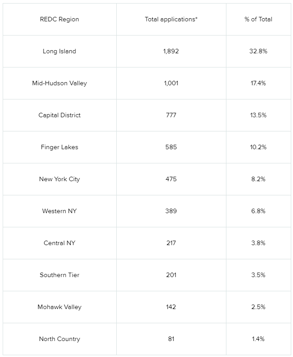Click the REDC Region column header
This screenshot has width=293, height=357.
[59, 20]
